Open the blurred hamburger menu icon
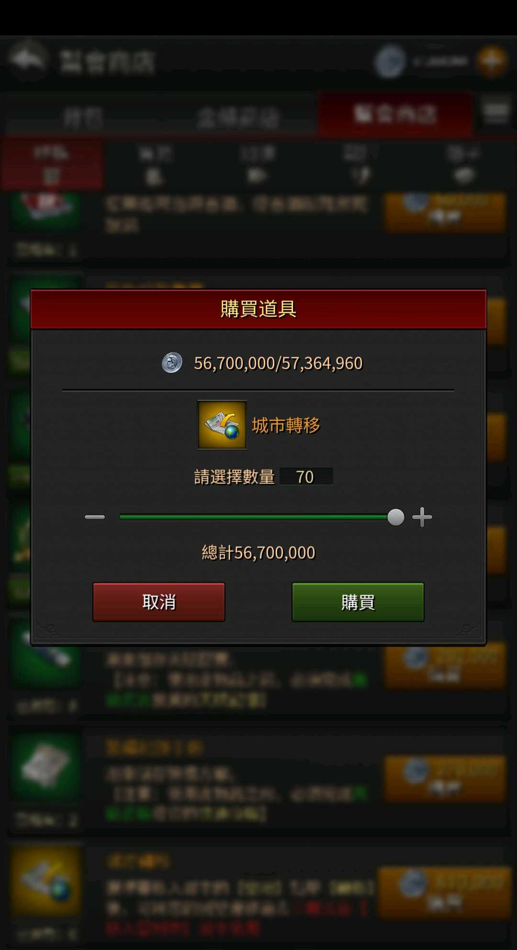This screenshot has height=950, width=517. click(496, 112)
